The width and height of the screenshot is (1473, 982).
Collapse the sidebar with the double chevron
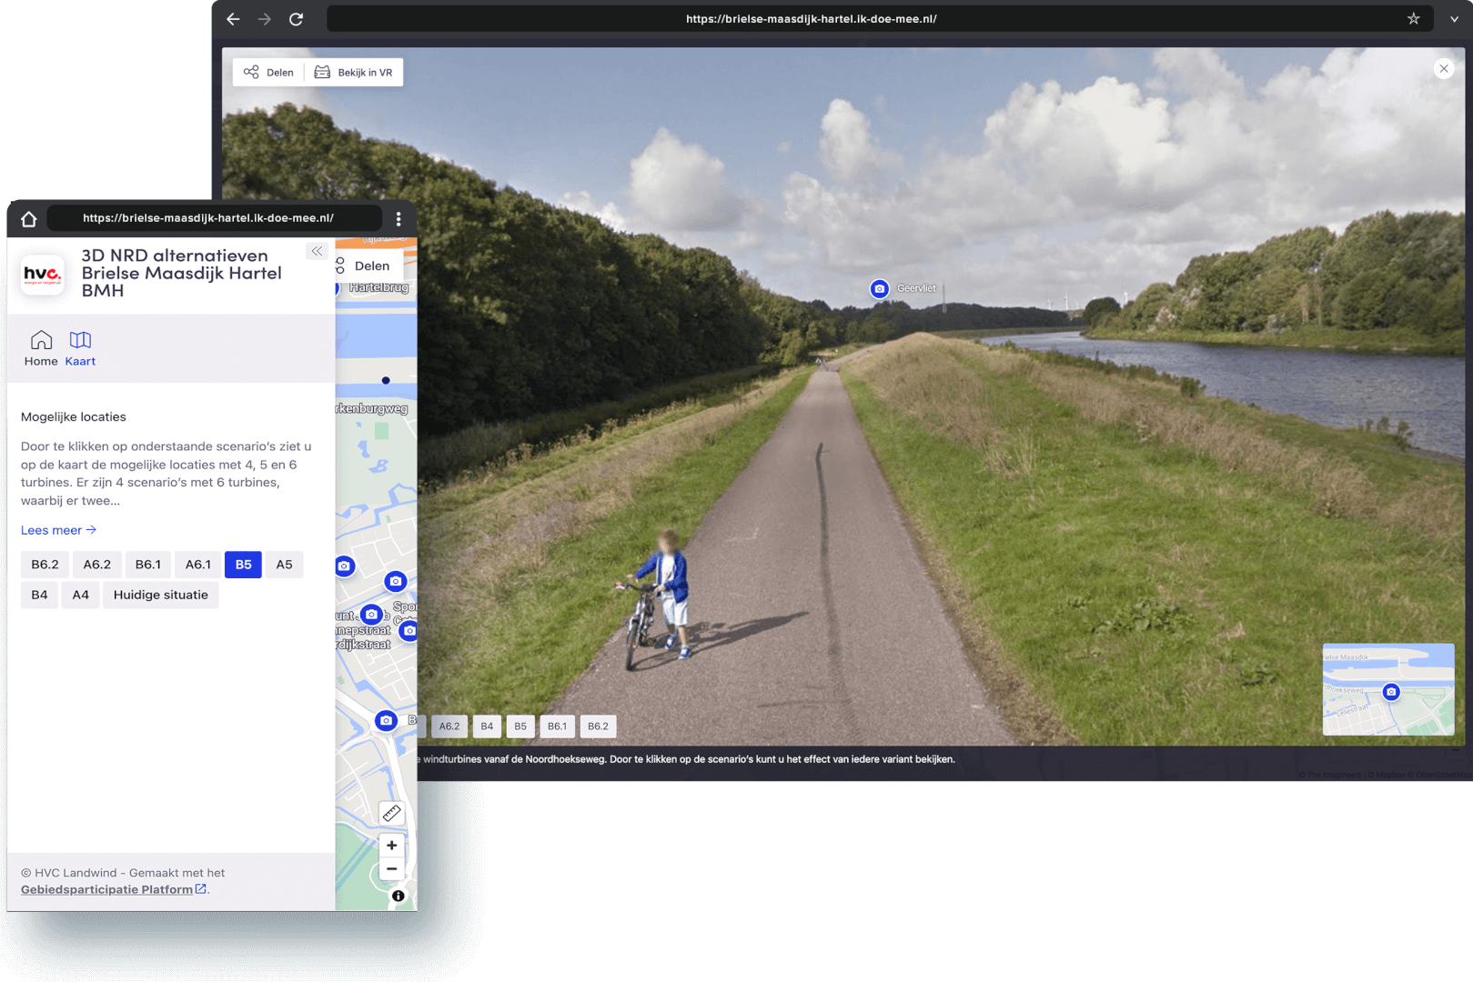coord(317,251)
